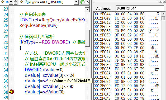Click the memory row at address 0012FC58

pos(126,31)
